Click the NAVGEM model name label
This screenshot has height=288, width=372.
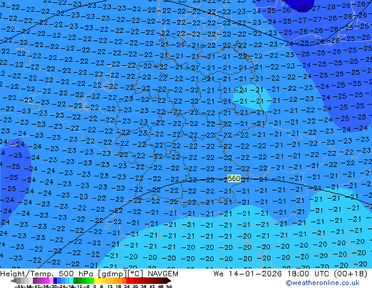click(x=163, y=274)
